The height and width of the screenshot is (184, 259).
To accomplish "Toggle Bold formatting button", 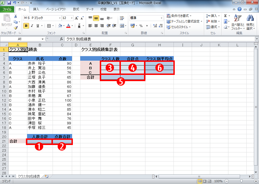I will 26,26.
